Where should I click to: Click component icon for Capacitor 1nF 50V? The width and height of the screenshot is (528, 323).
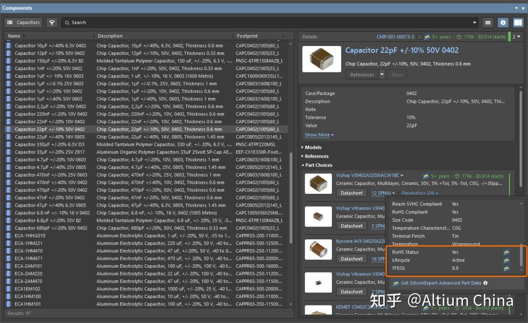coord(9,69)
